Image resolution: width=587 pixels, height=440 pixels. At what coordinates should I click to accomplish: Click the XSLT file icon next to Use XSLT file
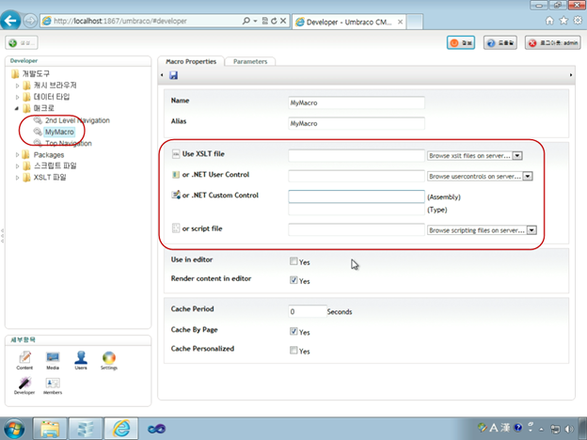click(176, 154)
